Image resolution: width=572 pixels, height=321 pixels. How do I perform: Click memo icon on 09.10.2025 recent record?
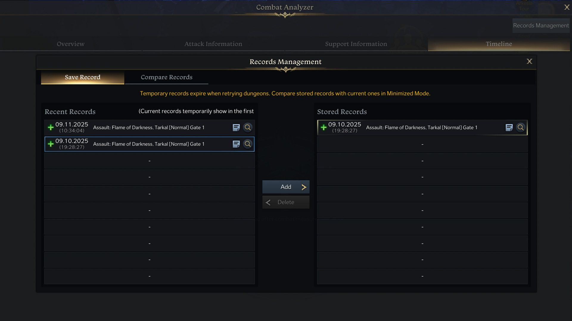pyautogui.click(x=236, y=144)
